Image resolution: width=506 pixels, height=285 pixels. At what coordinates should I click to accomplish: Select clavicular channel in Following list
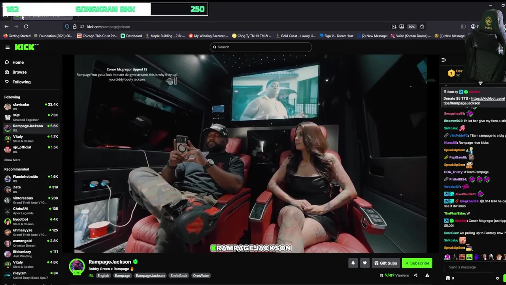(x=31, y=106)
